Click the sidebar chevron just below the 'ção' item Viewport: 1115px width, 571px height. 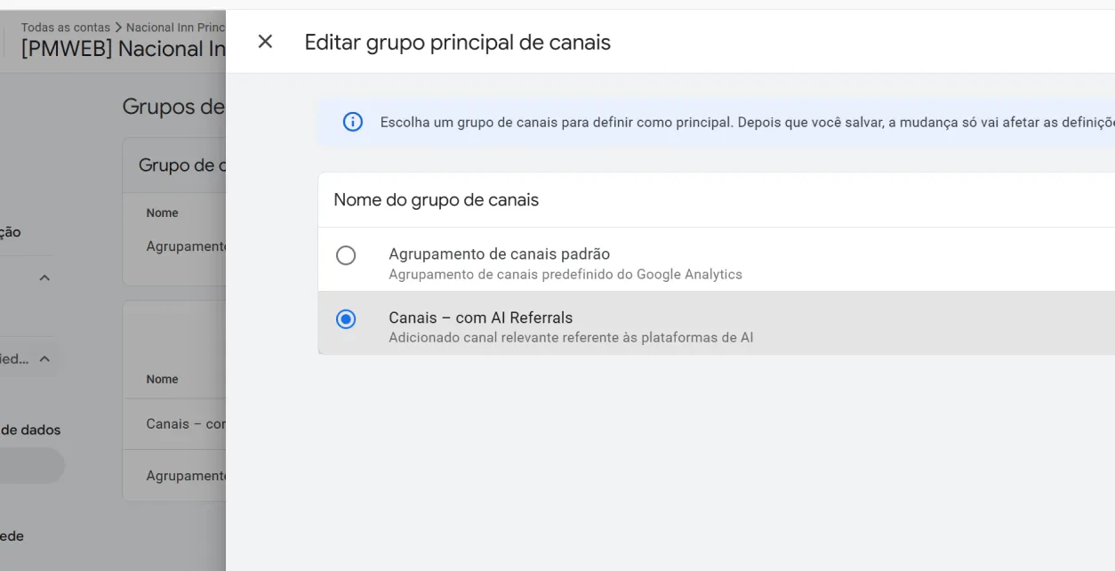coord(44,277)
